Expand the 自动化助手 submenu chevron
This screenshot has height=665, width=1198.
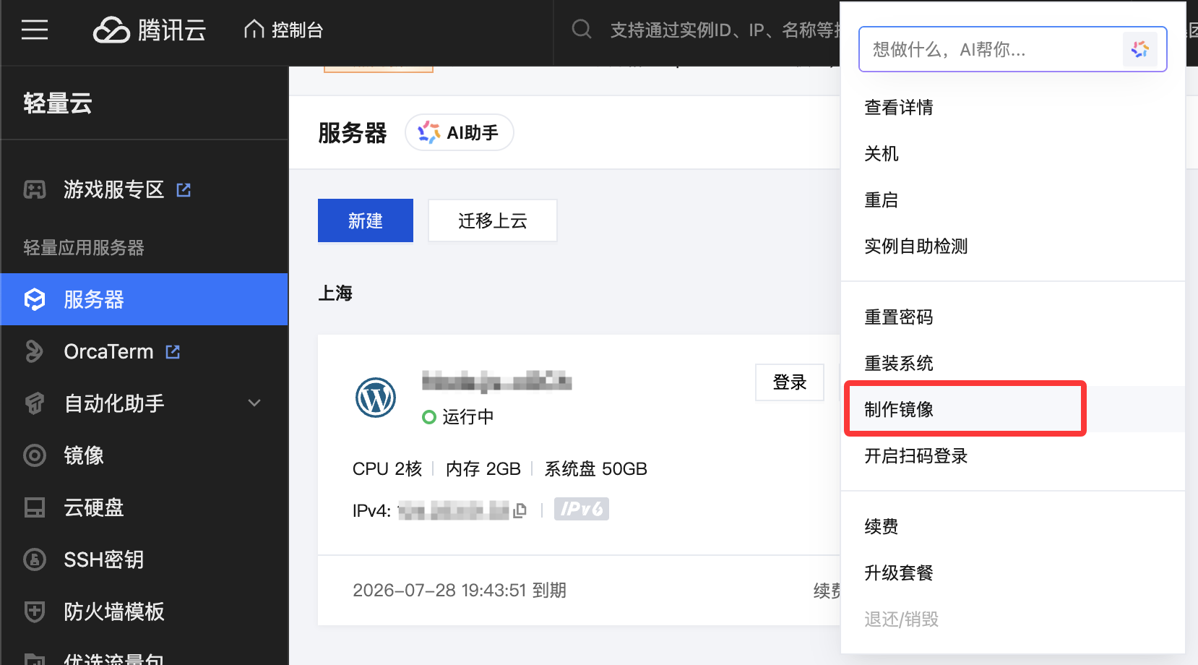pos(254,403)
